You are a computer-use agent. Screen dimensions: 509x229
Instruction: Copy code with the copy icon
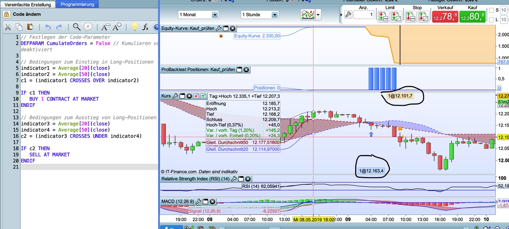pos(19,27)
